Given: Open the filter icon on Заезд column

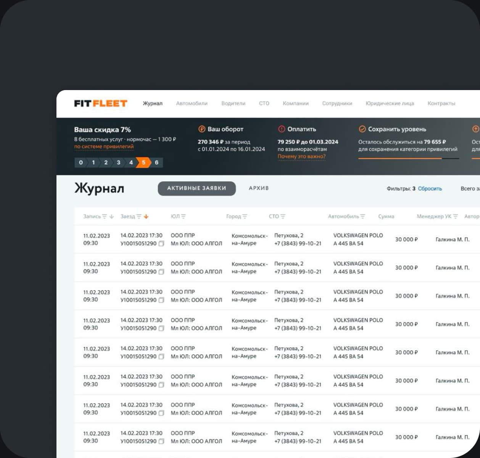Looking at the screenshot, I should [139, 216].
